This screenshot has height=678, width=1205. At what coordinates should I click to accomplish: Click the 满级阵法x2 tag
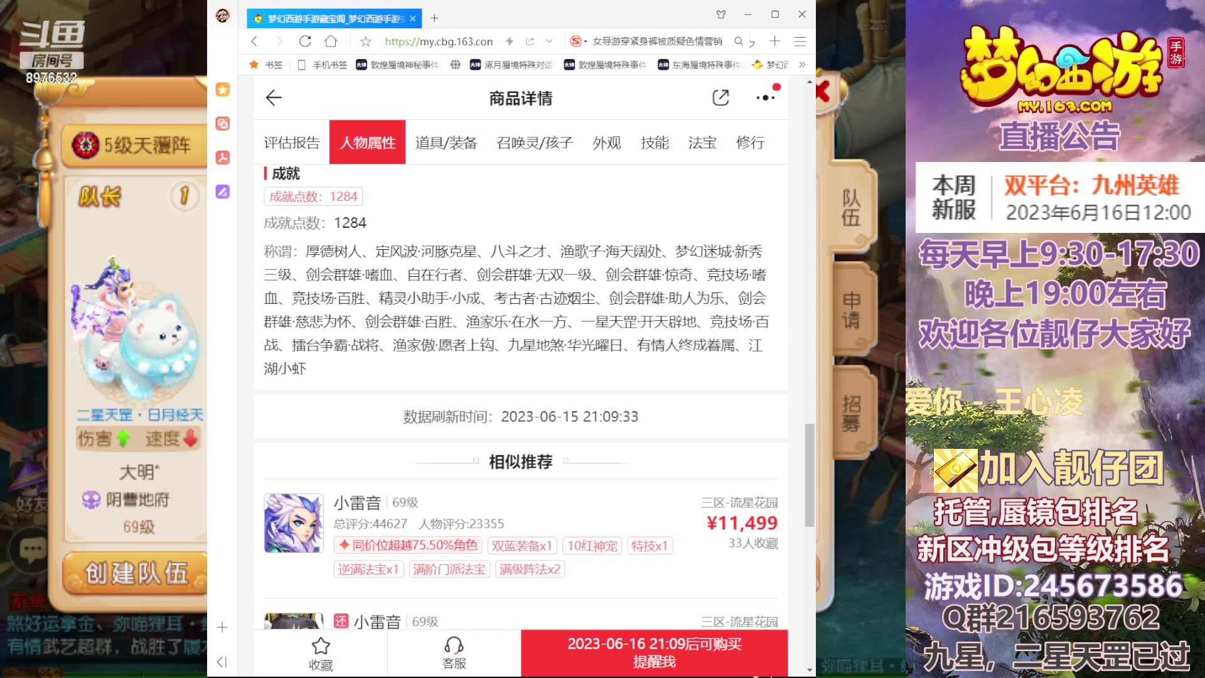(530, 569)
